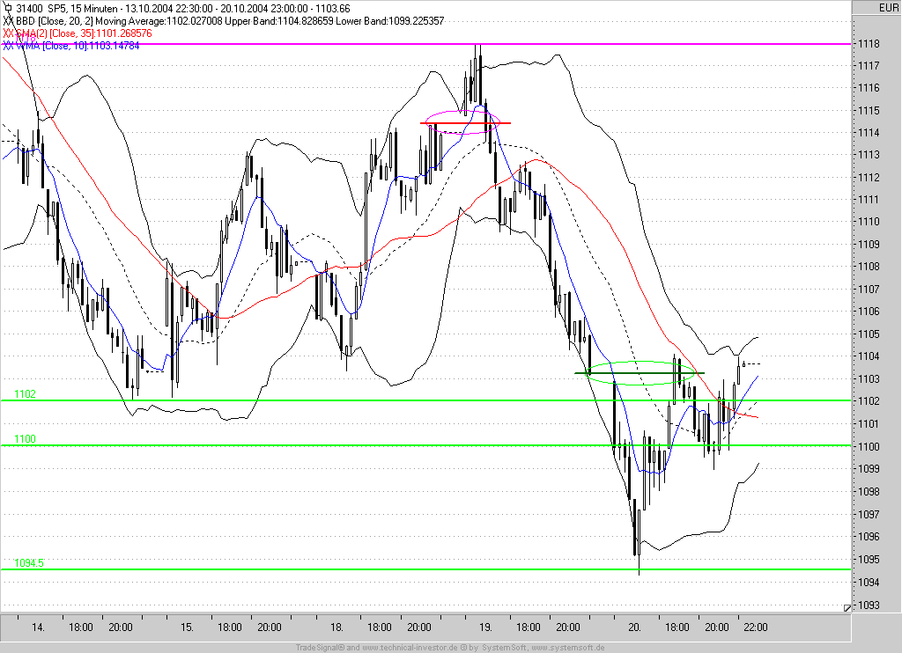Click the lowest candle wick near 1094.5
The image size is (902, 653).
coord(640,566)
